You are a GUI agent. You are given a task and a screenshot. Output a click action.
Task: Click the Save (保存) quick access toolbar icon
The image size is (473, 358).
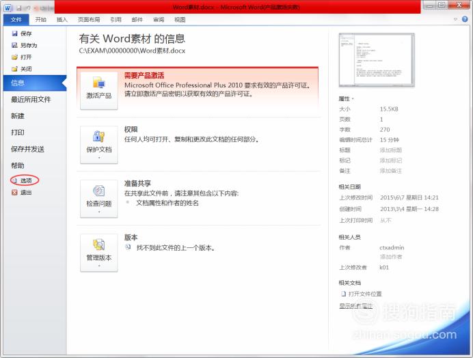click(19, 8)
